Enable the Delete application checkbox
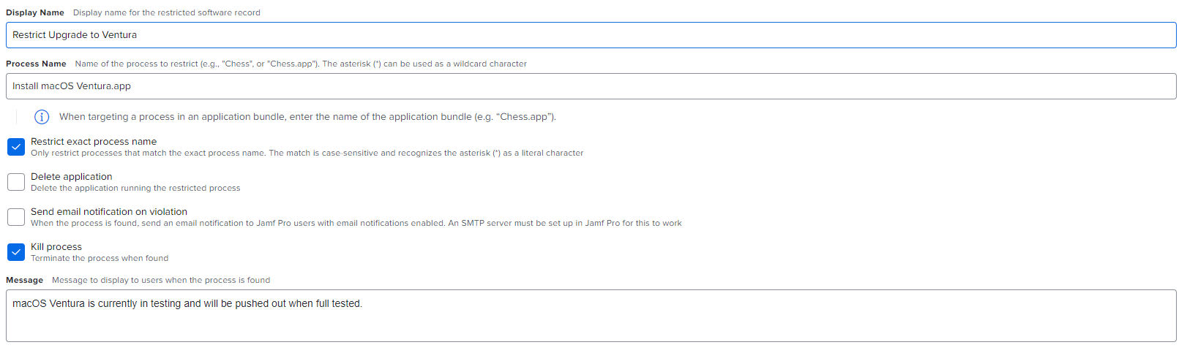This screenshot has height=353, width=1187. click(x=16, y=182)
